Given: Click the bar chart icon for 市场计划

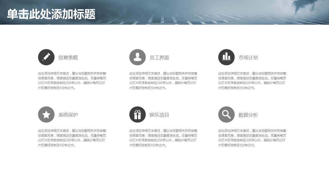Looking at the screenshot, I should point(226,57).
